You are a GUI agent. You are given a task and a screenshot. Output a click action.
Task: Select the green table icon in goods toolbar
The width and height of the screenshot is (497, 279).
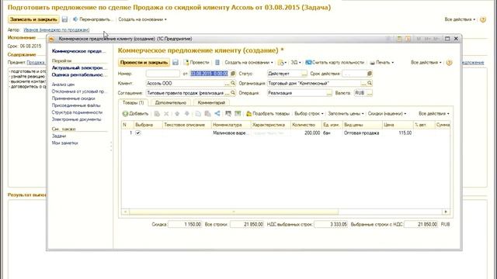[x=238, y=114]
